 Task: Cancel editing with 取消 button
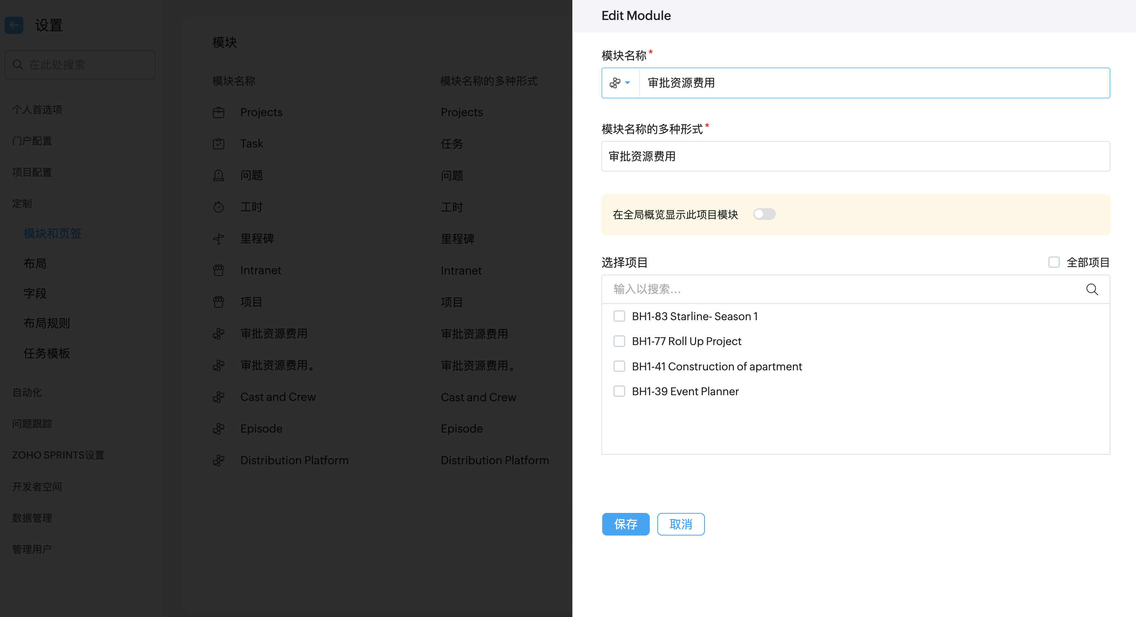tap(680, 524)
